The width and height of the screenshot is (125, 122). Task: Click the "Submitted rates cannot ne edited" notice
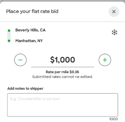click(62, 77)
